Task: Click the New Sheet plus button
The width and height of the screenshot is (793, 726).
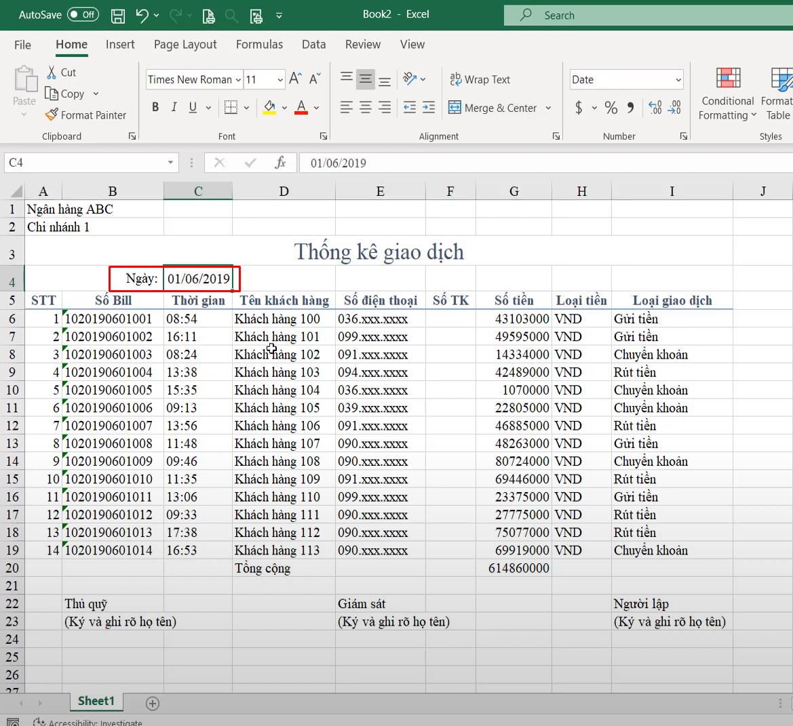Action: [x=152, y=704]
